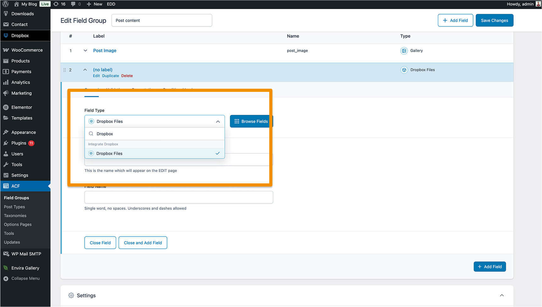Screen dimensions: 542x307
Task: Click the WooCommerce sidebar icon
Action: point(6,50)
